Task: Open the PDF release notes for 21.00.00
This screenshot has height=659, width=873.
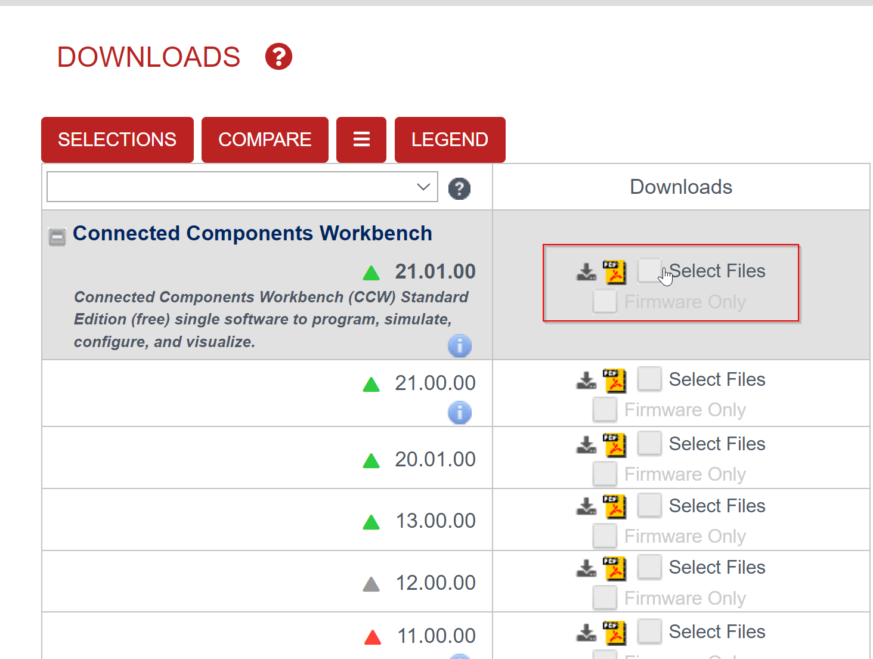Action: pos(614,380)
